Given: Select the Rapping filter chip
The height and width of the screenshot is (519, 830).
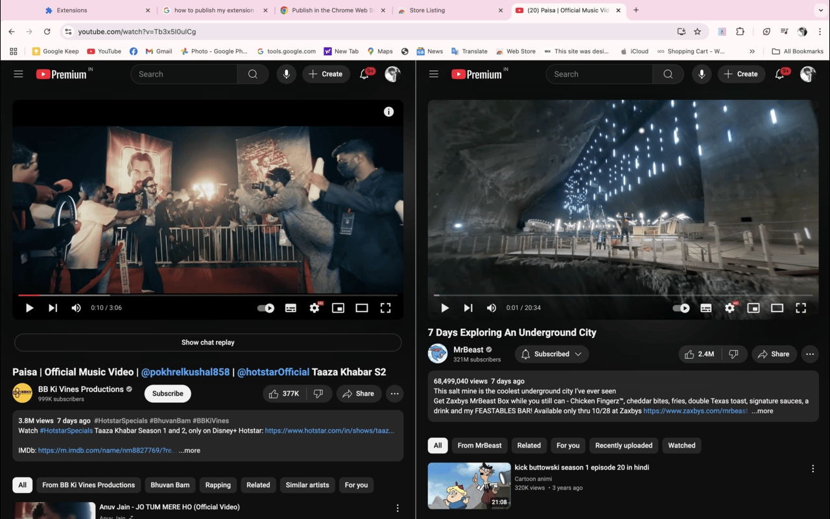Looking at the screenshot, I should (x=218, y=485).
